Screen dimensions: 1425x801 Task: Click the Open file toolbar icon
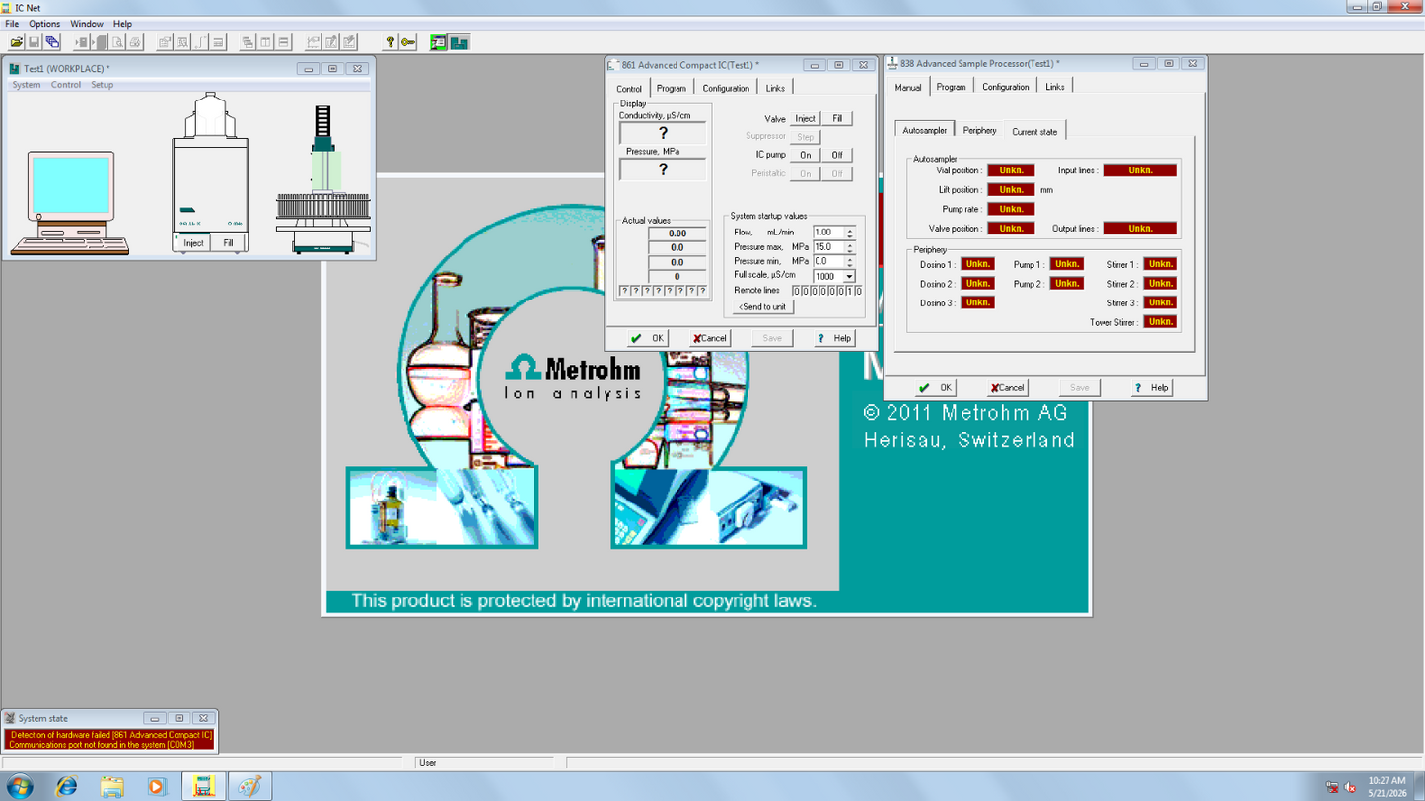pos(16,42)
